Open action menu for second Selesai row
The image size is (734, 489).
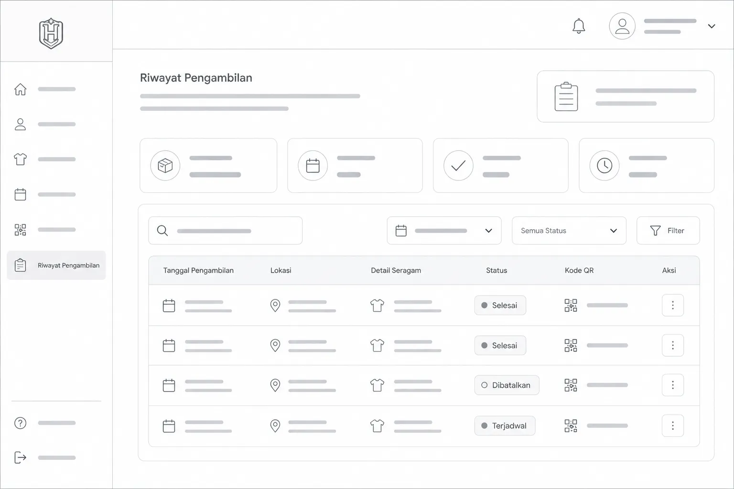click(673, 345)
